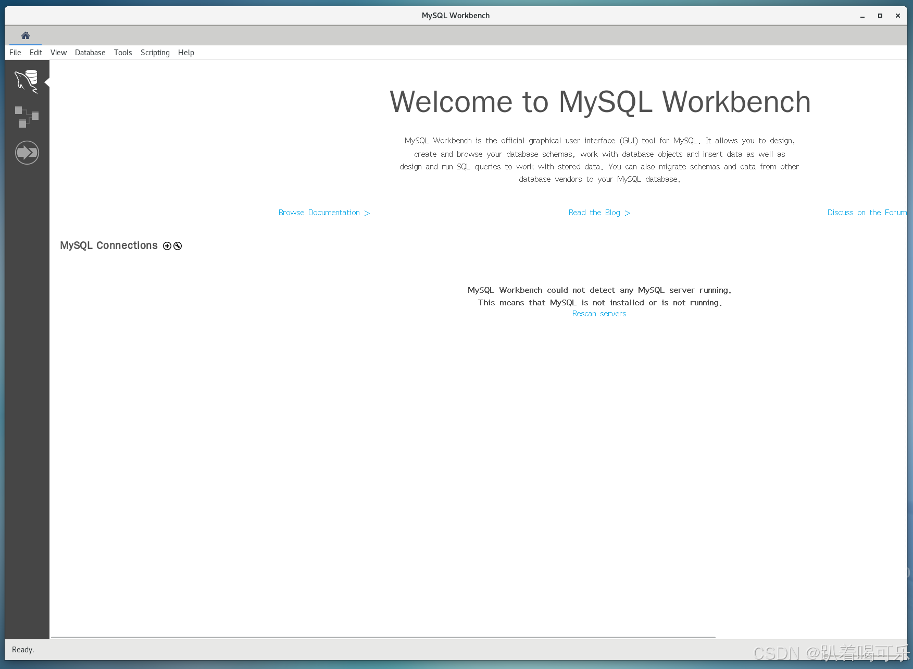Maximize the MySQL Workbench window
This screenshot has height=669, width=913.
pos(880,16)
